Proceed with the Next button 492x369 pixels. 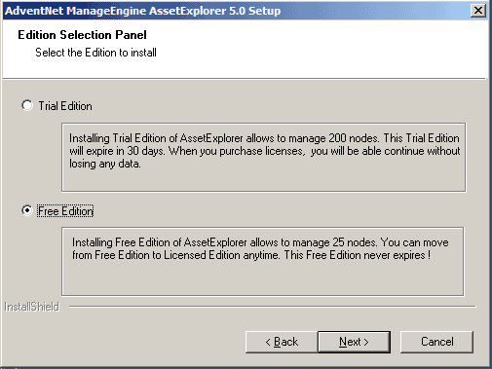tap(354, 342)
